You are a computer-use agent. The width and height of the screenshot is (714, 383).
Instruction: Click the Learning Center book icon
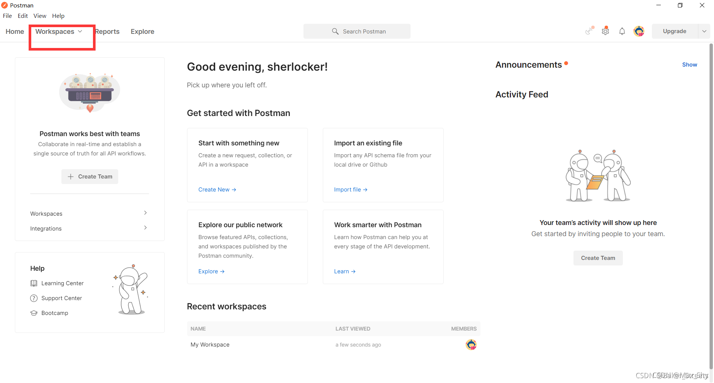(x=34, y=283)
